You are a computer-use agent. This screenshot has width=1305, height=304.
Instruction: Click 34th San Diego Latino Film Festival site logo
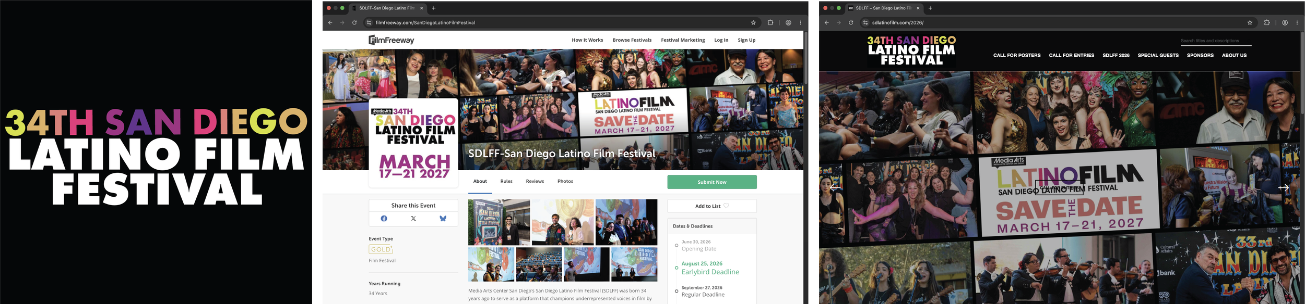tap(911, 50)
